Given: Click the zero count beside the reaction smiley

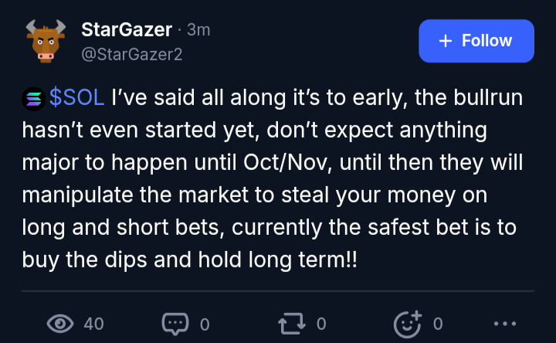Looking at the screenshot, I should tap(438, 324).
